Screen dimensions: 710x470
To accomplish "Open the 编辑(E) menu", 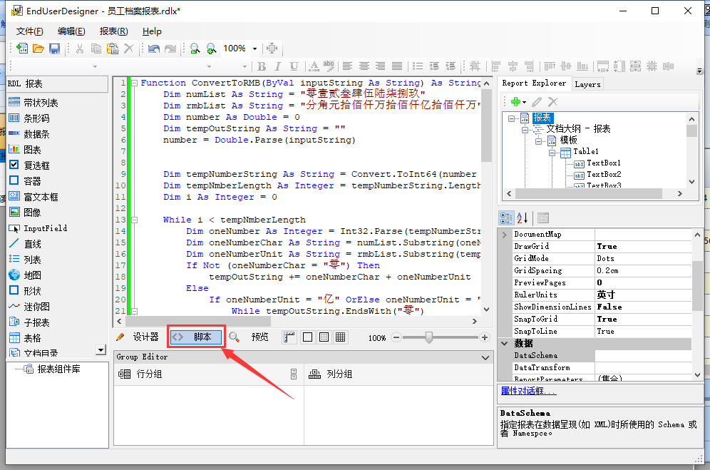I will coord(71,31).
